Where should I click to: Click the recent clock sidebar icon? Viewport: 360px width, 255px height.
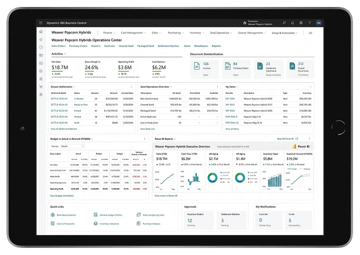pyautogui.click(x=41, y=47)
